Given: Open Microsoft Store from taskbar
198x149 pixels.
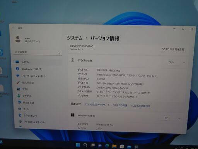Looking at the screenshot, I should click(121, 147).
